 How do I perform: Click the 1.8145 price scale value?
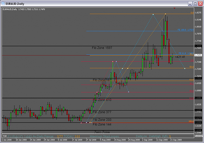click(198, 20)
